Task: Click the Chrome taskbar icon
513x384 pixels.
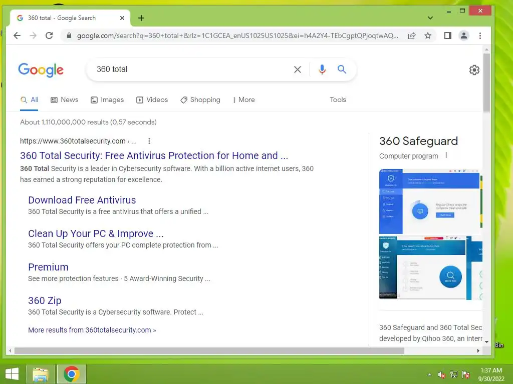Action: 71,374
